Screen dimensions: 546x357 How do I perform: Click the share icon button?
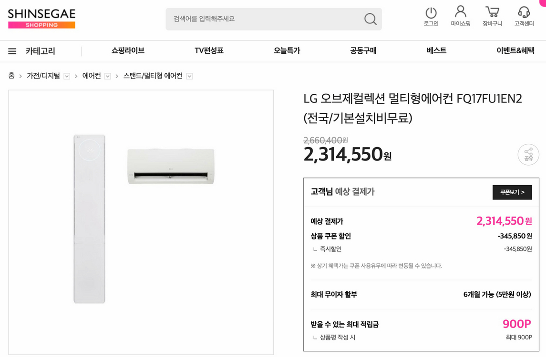tap(528, 154)
